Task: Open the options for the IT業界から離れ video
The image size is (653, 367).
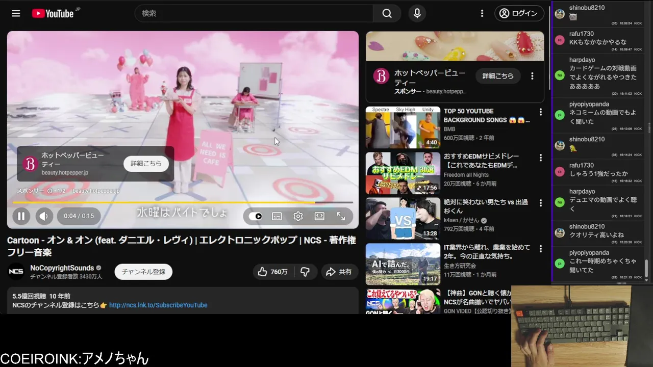Action: pyautogui.click(x=541, y=248)
